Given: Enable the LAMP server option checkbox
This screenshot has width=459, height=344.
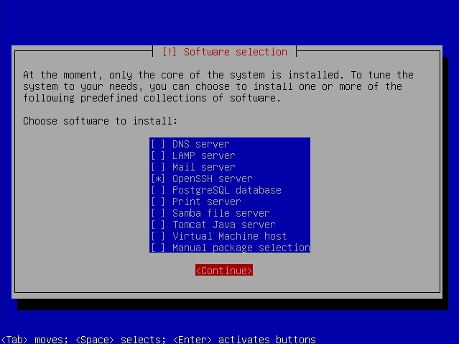Looking at the screenshot, I should 158,155.
